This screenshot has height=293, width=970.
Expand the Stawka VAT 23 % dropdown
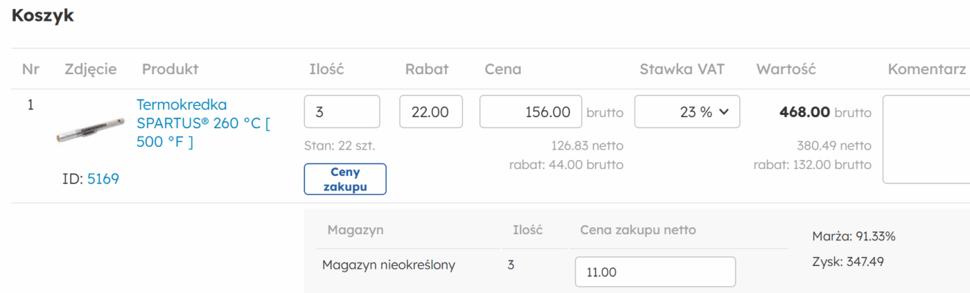pos(687,112)
